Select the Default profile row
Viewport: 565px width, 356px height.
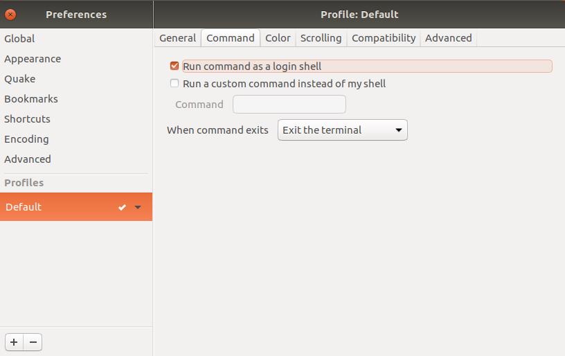76,207
